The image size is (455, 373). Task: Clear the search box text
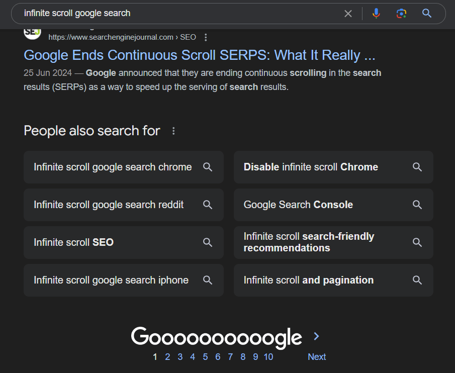coord(348,14)
